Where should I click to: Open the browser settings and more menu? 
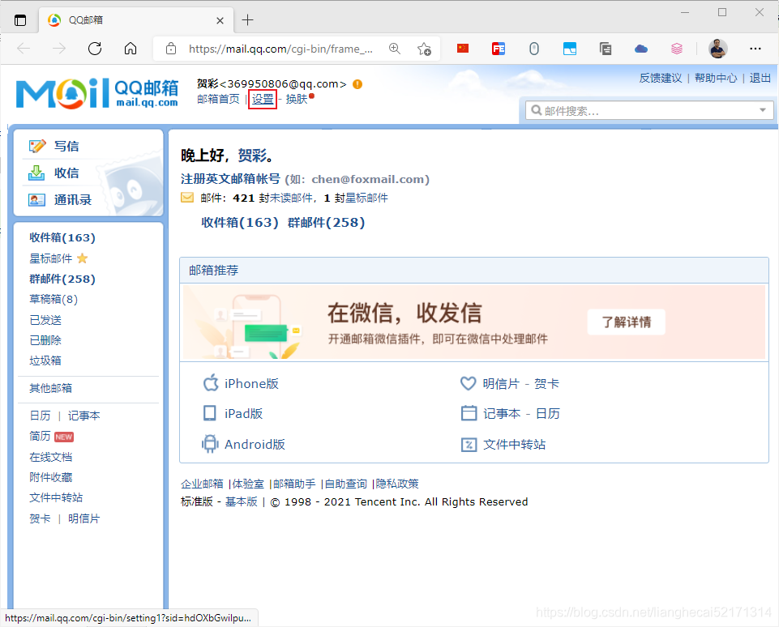(755, 49)
